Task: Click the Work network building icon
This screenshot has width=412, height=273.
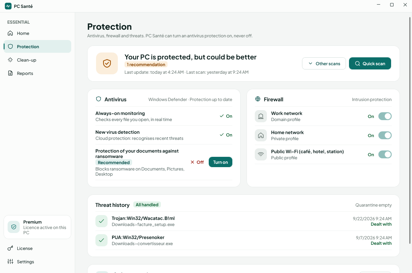Action: tap(261, 116)
